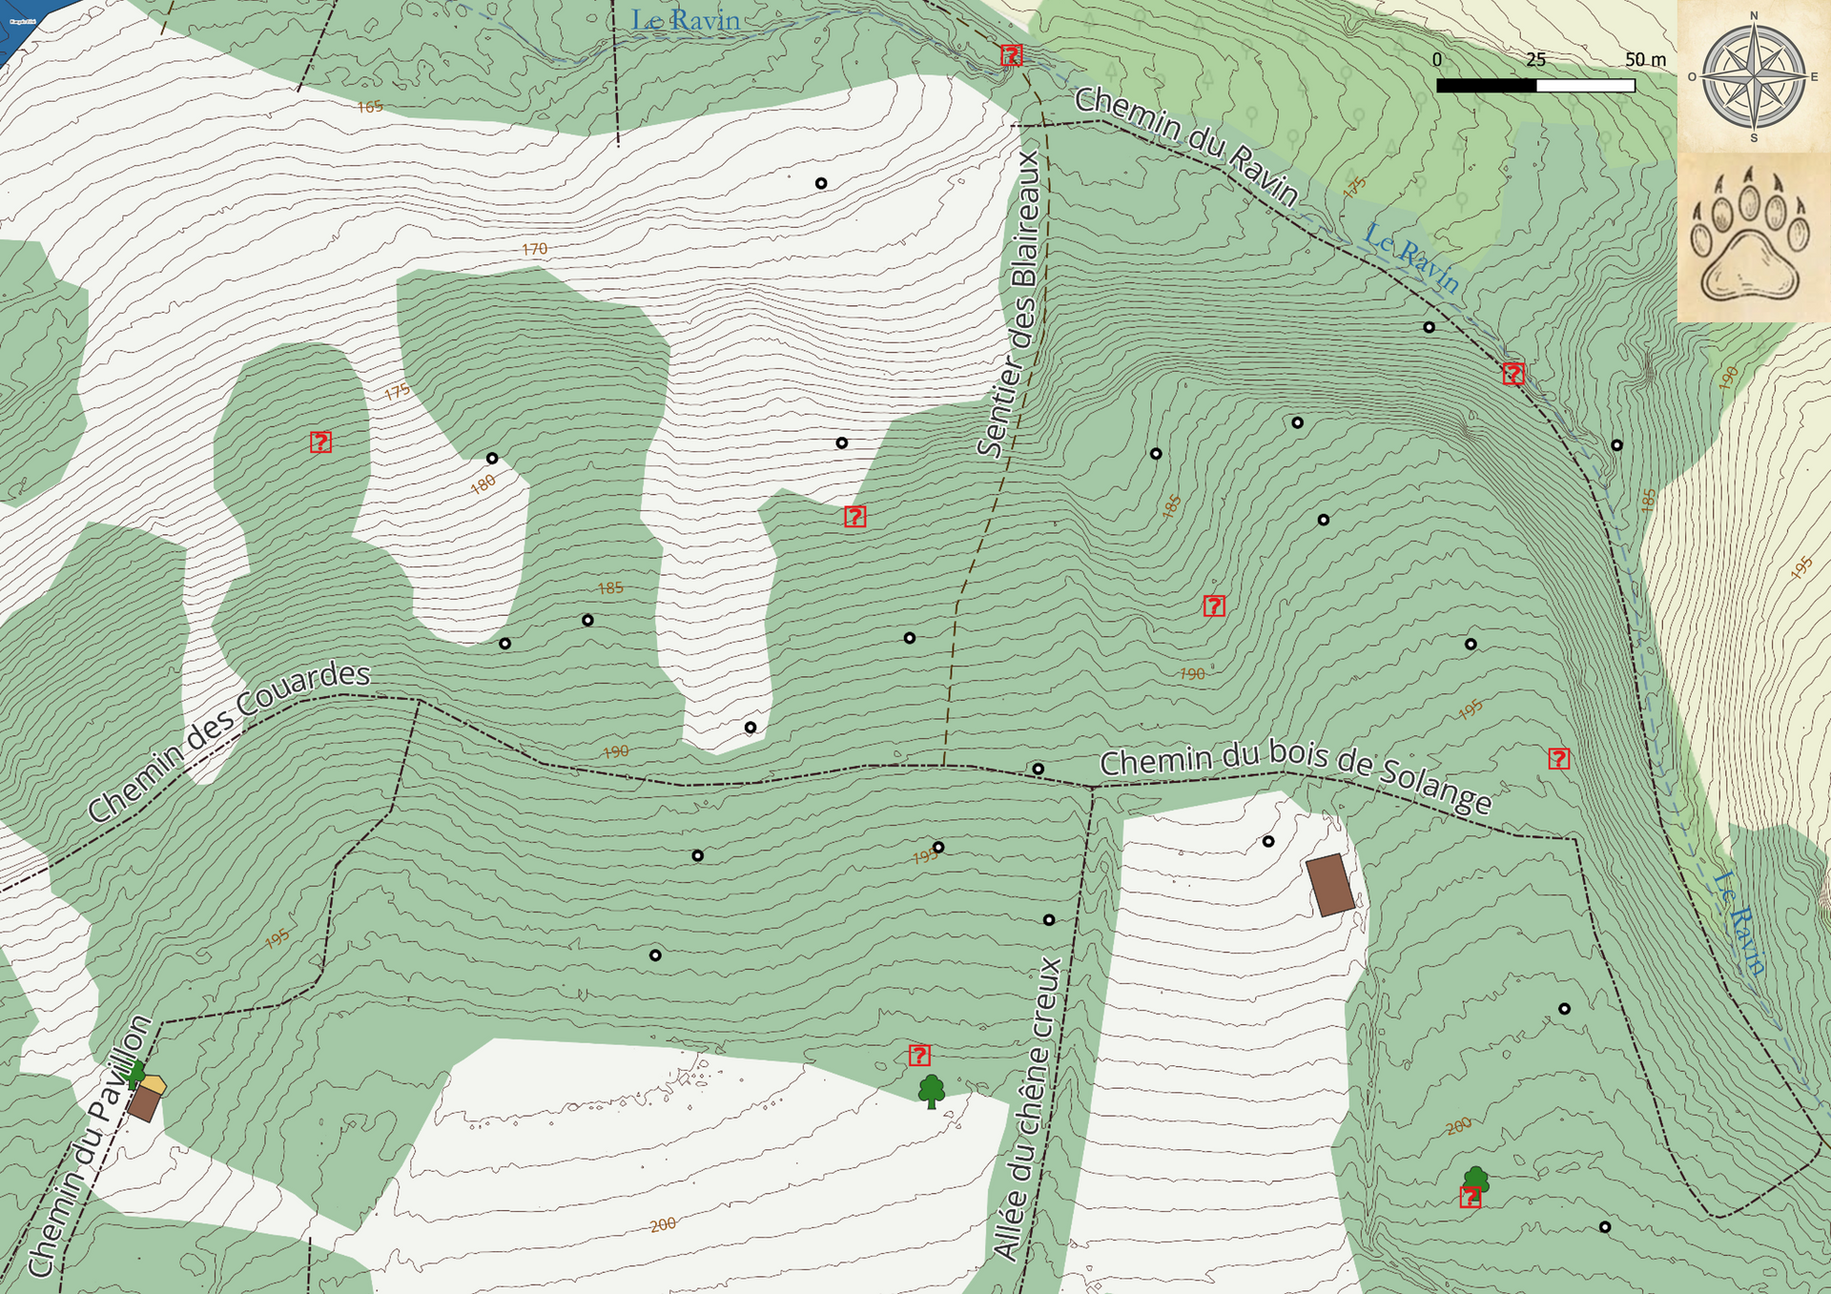This screenshot has height=1294, width=1831.
Task: Click the green tree icon left of Allée du chêne creux
Action: pyautogui.click(x=932, y=1091)
